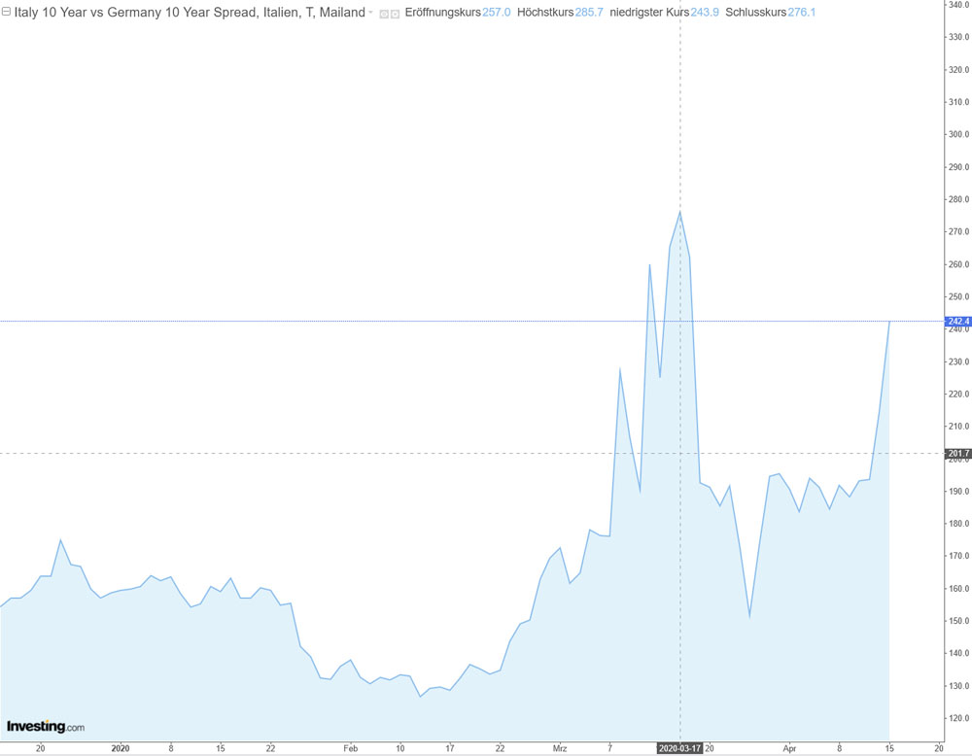Image resolution: width=972 pixels, height=756 pixels.
Task: Click the niedrigster Kurs value 243.9
Action: (704, 13)
